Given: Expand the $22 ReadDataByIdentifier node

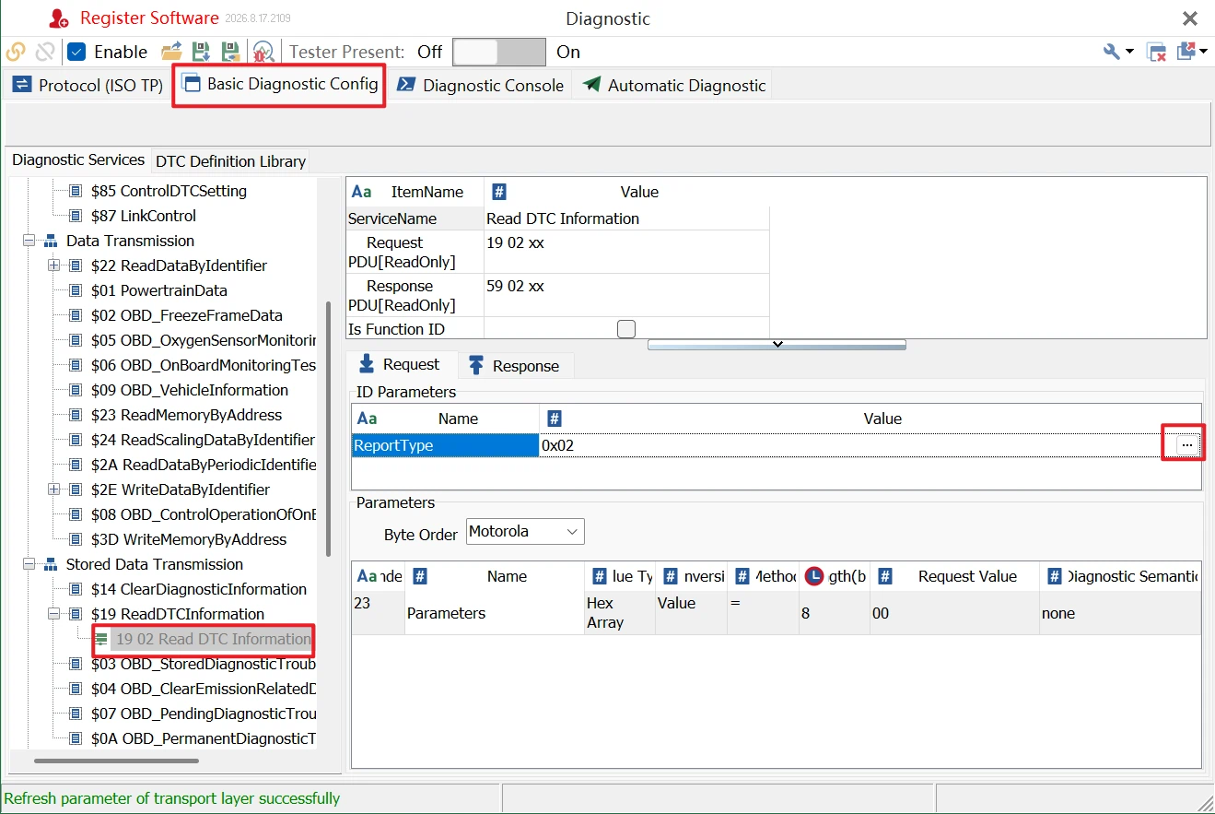Looking at the screenshot, I should point(53,265).
